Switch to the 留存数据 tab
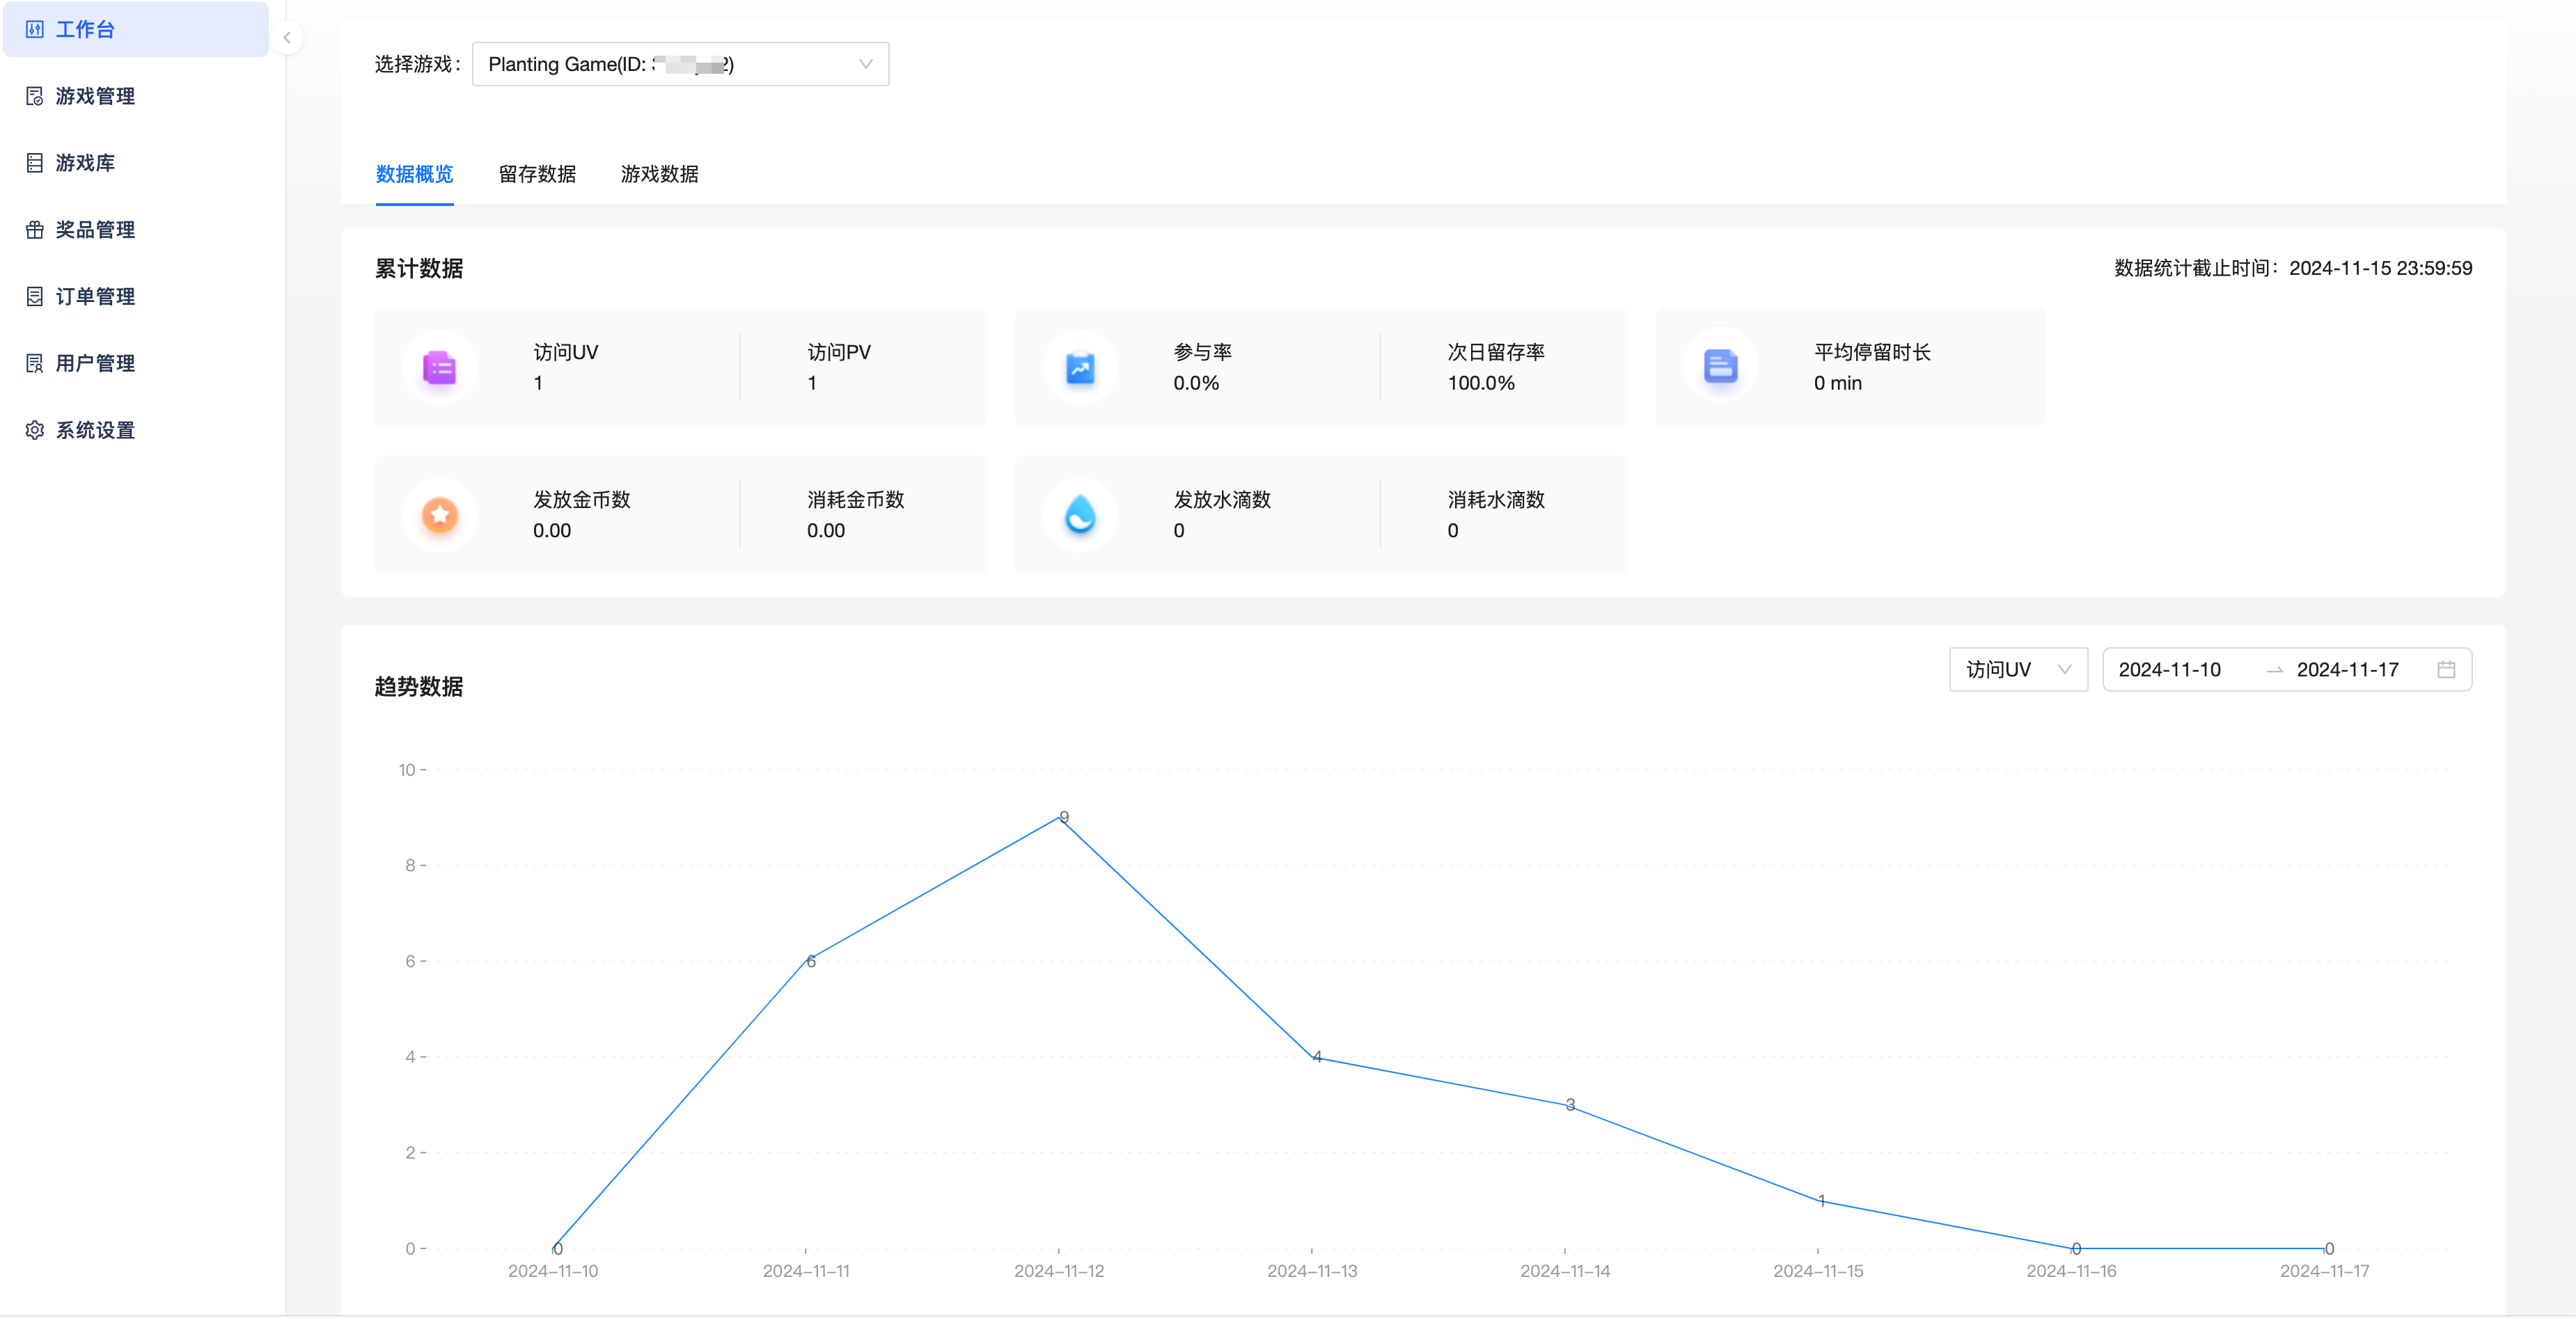 click(x=537, y=174)
